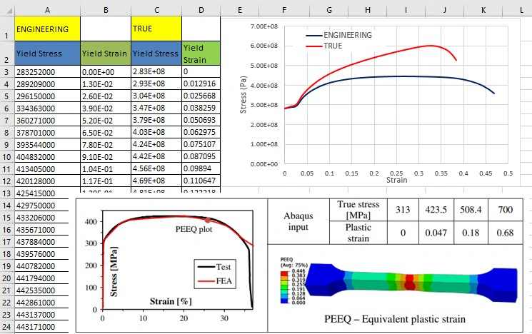The image size is (532, 334).
Task: Click cell with 5.20E-02 strain
Action: (106, 121)
